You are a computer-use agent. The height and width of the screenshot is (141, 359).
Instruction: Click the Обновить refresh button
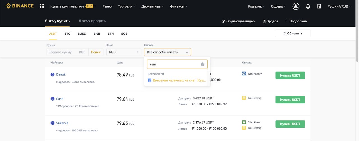tap(293, 33)
